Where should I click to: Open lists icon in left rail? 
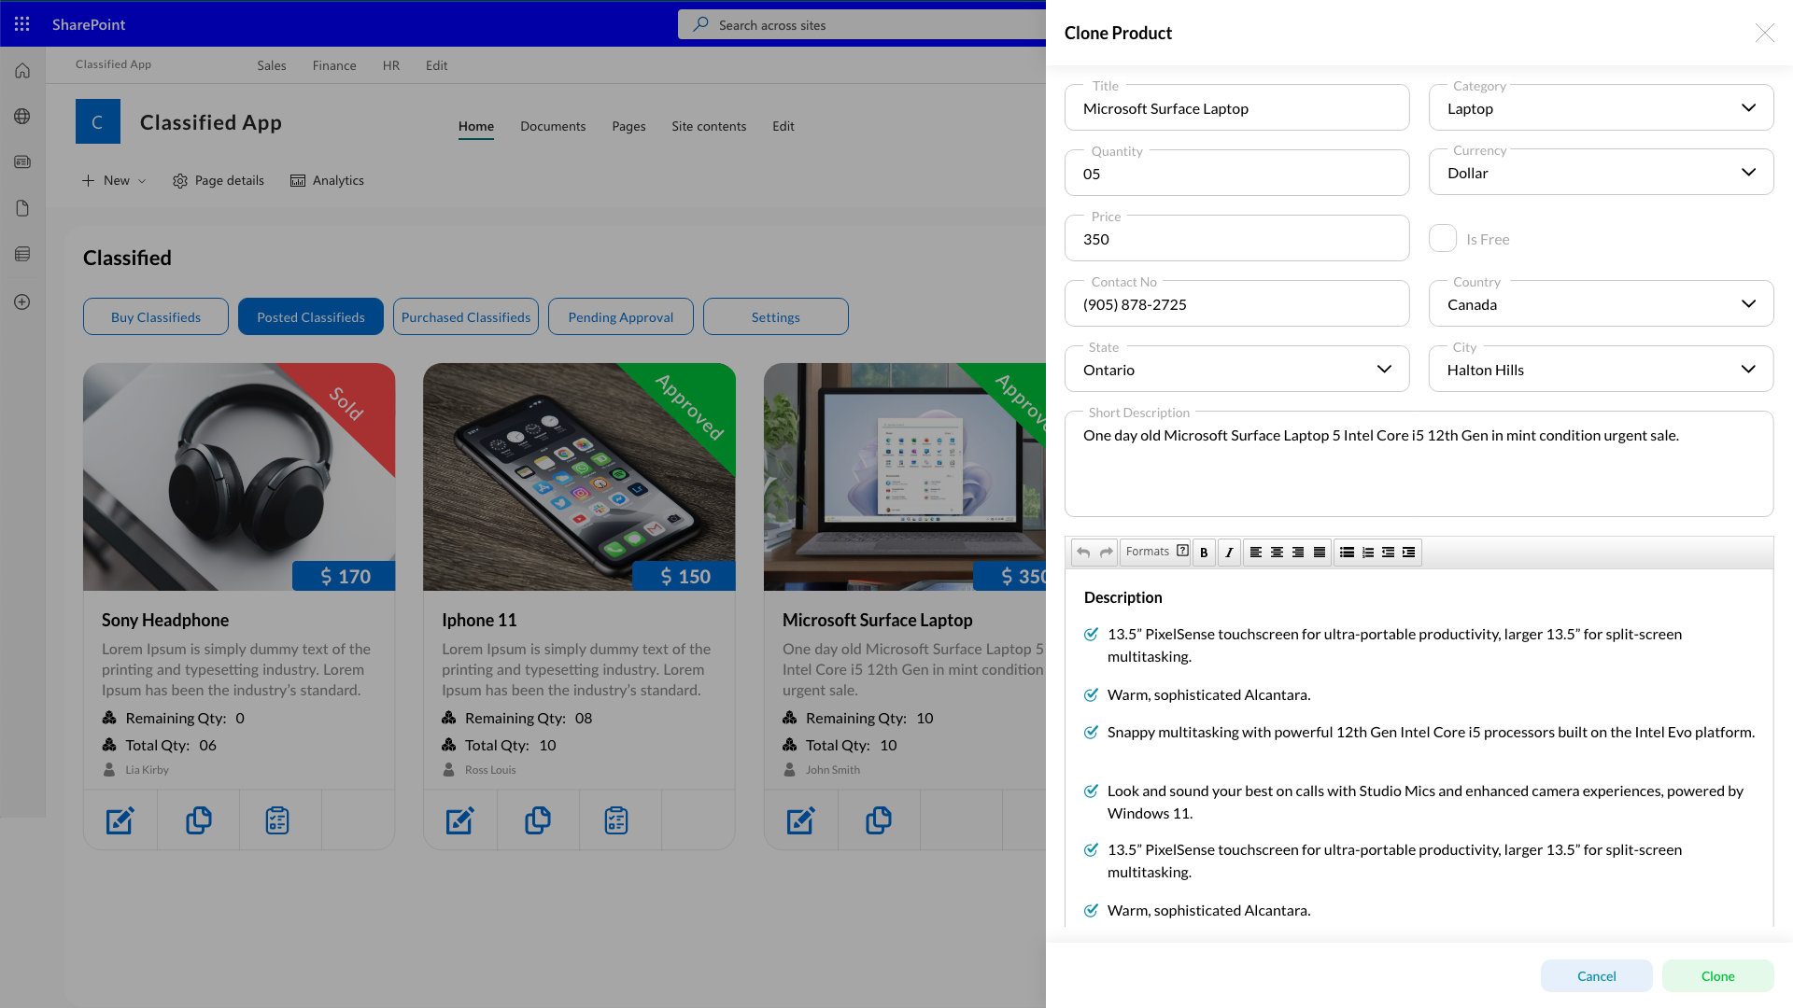pyautogui.click(x=22, y=254)
